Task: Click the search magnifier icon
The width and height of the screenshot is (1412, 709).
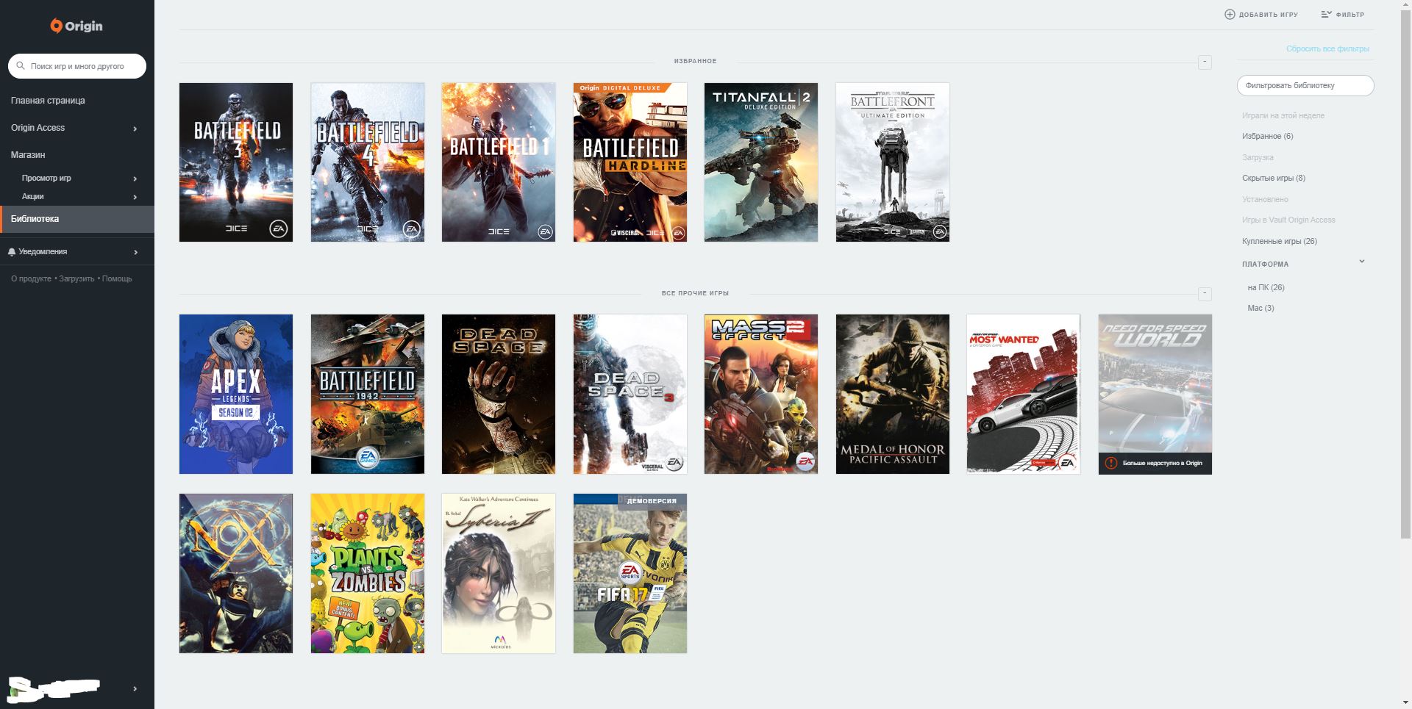Action: (x=21, y=66)
